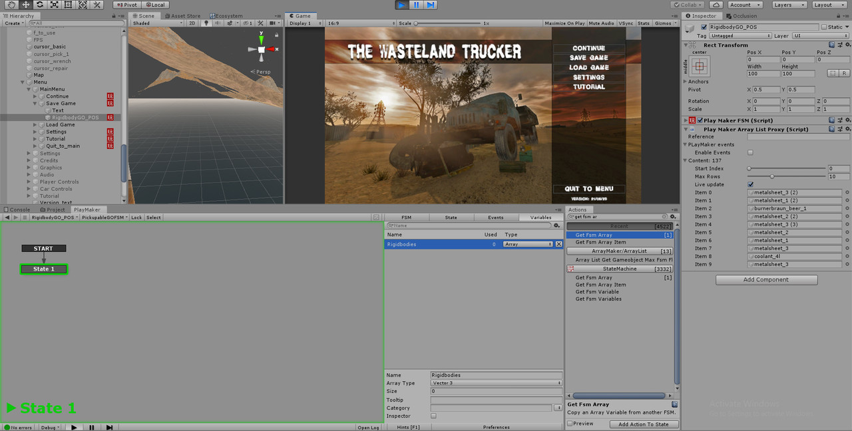Screen dimensions: 852x431
Task: Open the PlayMaker recent FSM list icon
Action: (24, 217)
